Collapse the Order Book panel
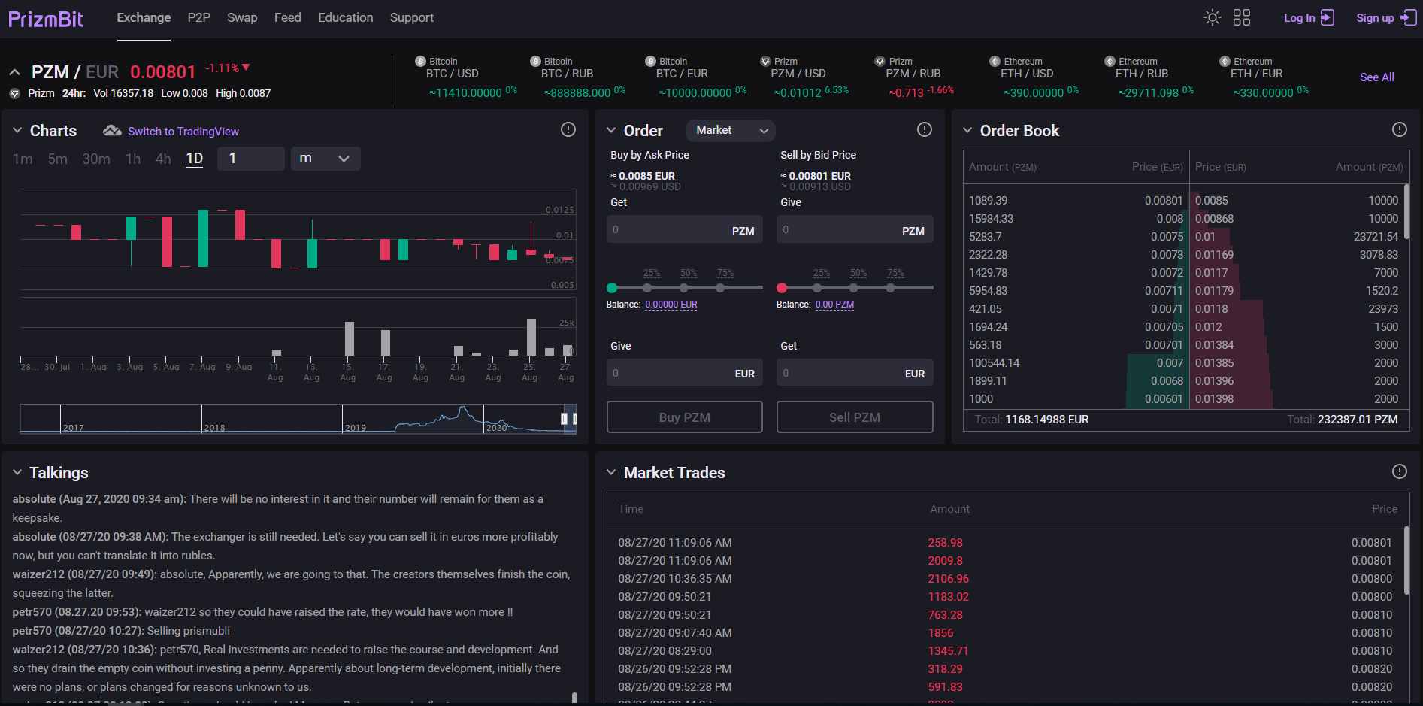Viewport: 1423px width, 706px height. click(967, 131)
